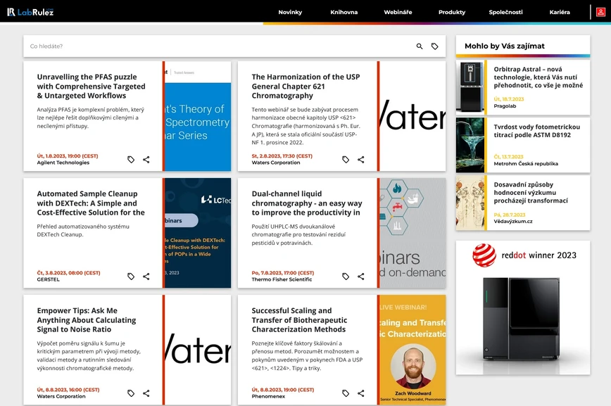The height and width of the screenshot is (406, 611).
Task: Click Zach Woodward thumbnail on Scaling card
Action: coord(412,350)
